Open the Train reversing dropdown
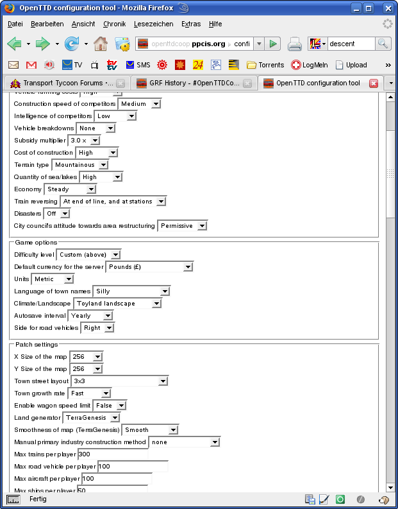The width and height of the screenshot is (398, 509). tap(113, 202)
